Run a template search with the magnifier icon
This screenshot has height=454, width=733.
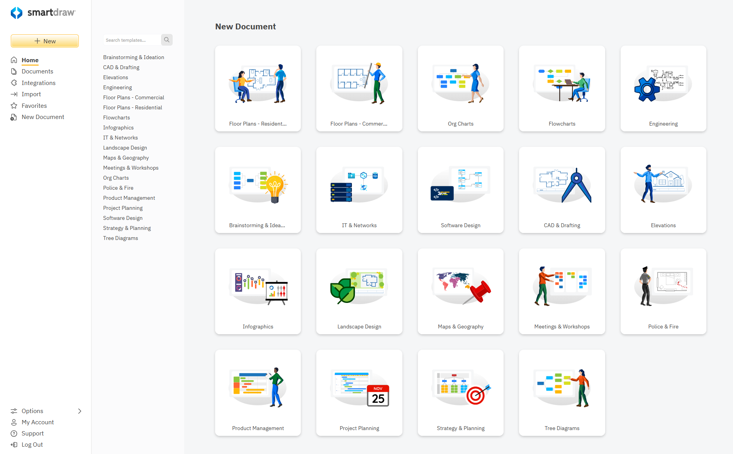coord(166,39)
